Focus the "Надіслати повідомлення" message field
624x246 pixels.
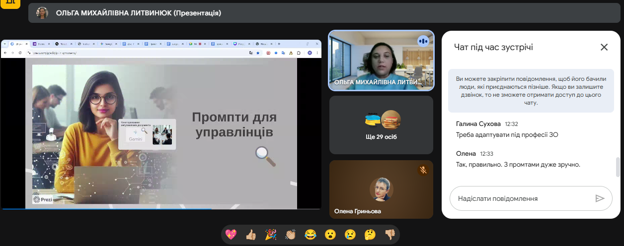(522, 198)
